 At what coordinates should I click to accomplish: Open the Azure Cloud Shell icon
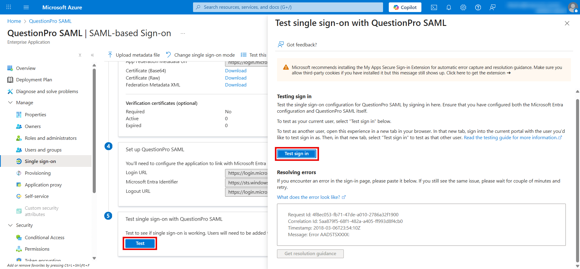tap(434, 8)
